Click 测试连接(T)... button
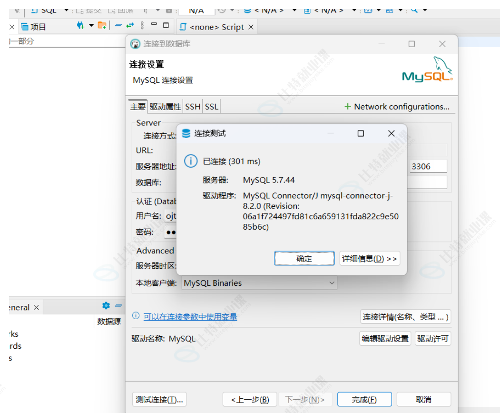This screenshot has height=413, width=500. pos(159,399)
